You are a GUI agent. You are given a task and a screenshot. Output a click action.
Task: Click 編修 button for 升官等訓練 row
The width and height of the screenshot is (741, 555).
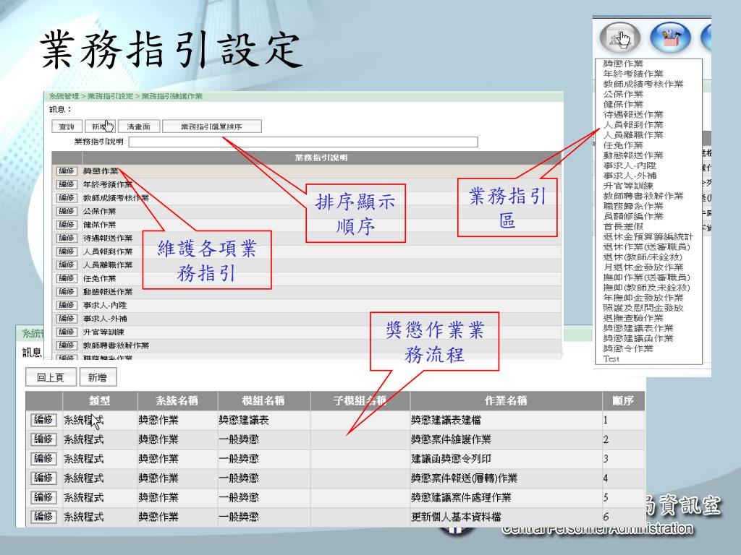67,332
